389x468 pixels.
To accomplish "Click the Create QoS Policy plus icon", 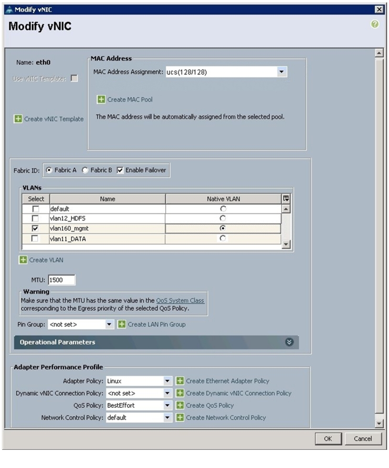I will point(180,405).
